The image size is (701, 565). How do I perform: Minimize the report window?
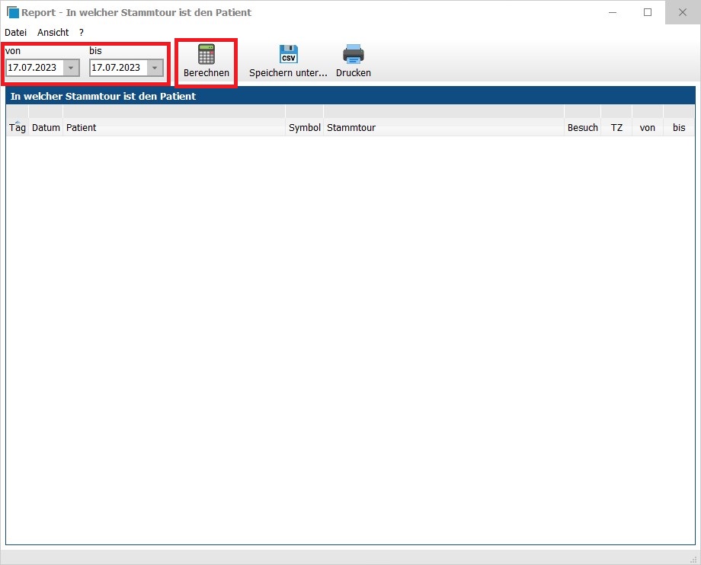click(613, 12)
